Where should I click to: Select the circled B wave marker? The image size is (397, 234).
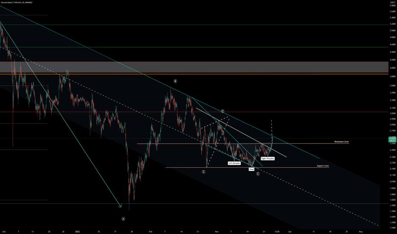pos(175,81)
